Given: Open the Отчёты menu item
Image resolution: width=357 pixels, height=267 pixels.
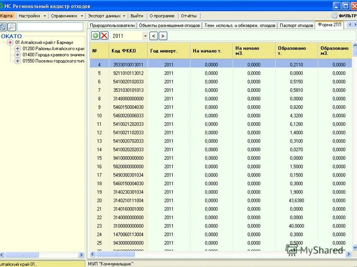Looking at the screenshot, I should tap(189, 16).
